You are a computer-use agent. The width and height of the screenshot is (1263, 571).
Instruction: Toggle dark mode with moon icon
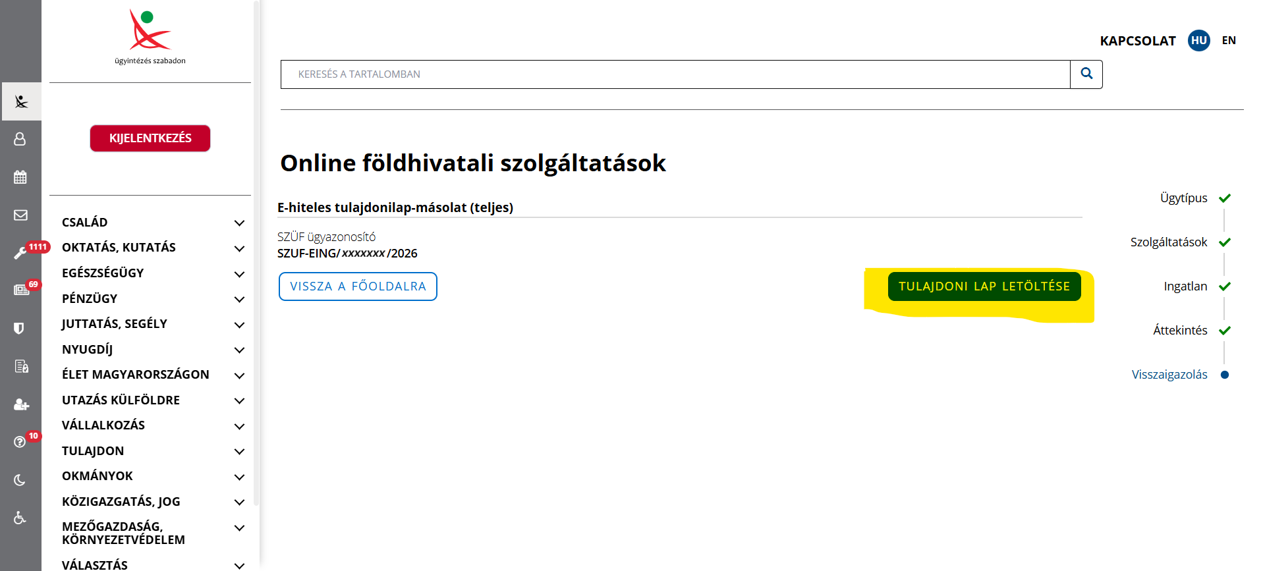pyautogui.click(x=20, y=480)
